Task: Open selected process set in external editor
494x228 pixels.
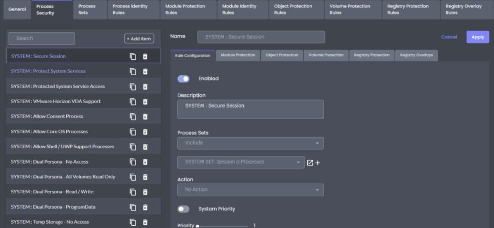Action: tap(310, 163)
